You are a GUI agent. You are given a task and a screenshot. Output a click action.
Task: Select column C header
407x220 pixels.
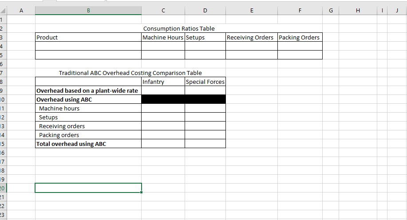pos(163,11)
